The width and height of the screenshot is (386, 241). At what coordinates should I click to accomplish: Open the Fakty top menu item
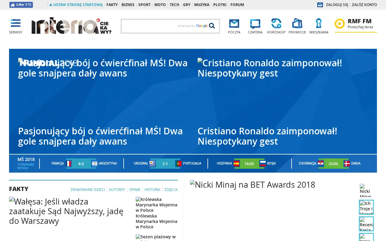pos(112,5)
